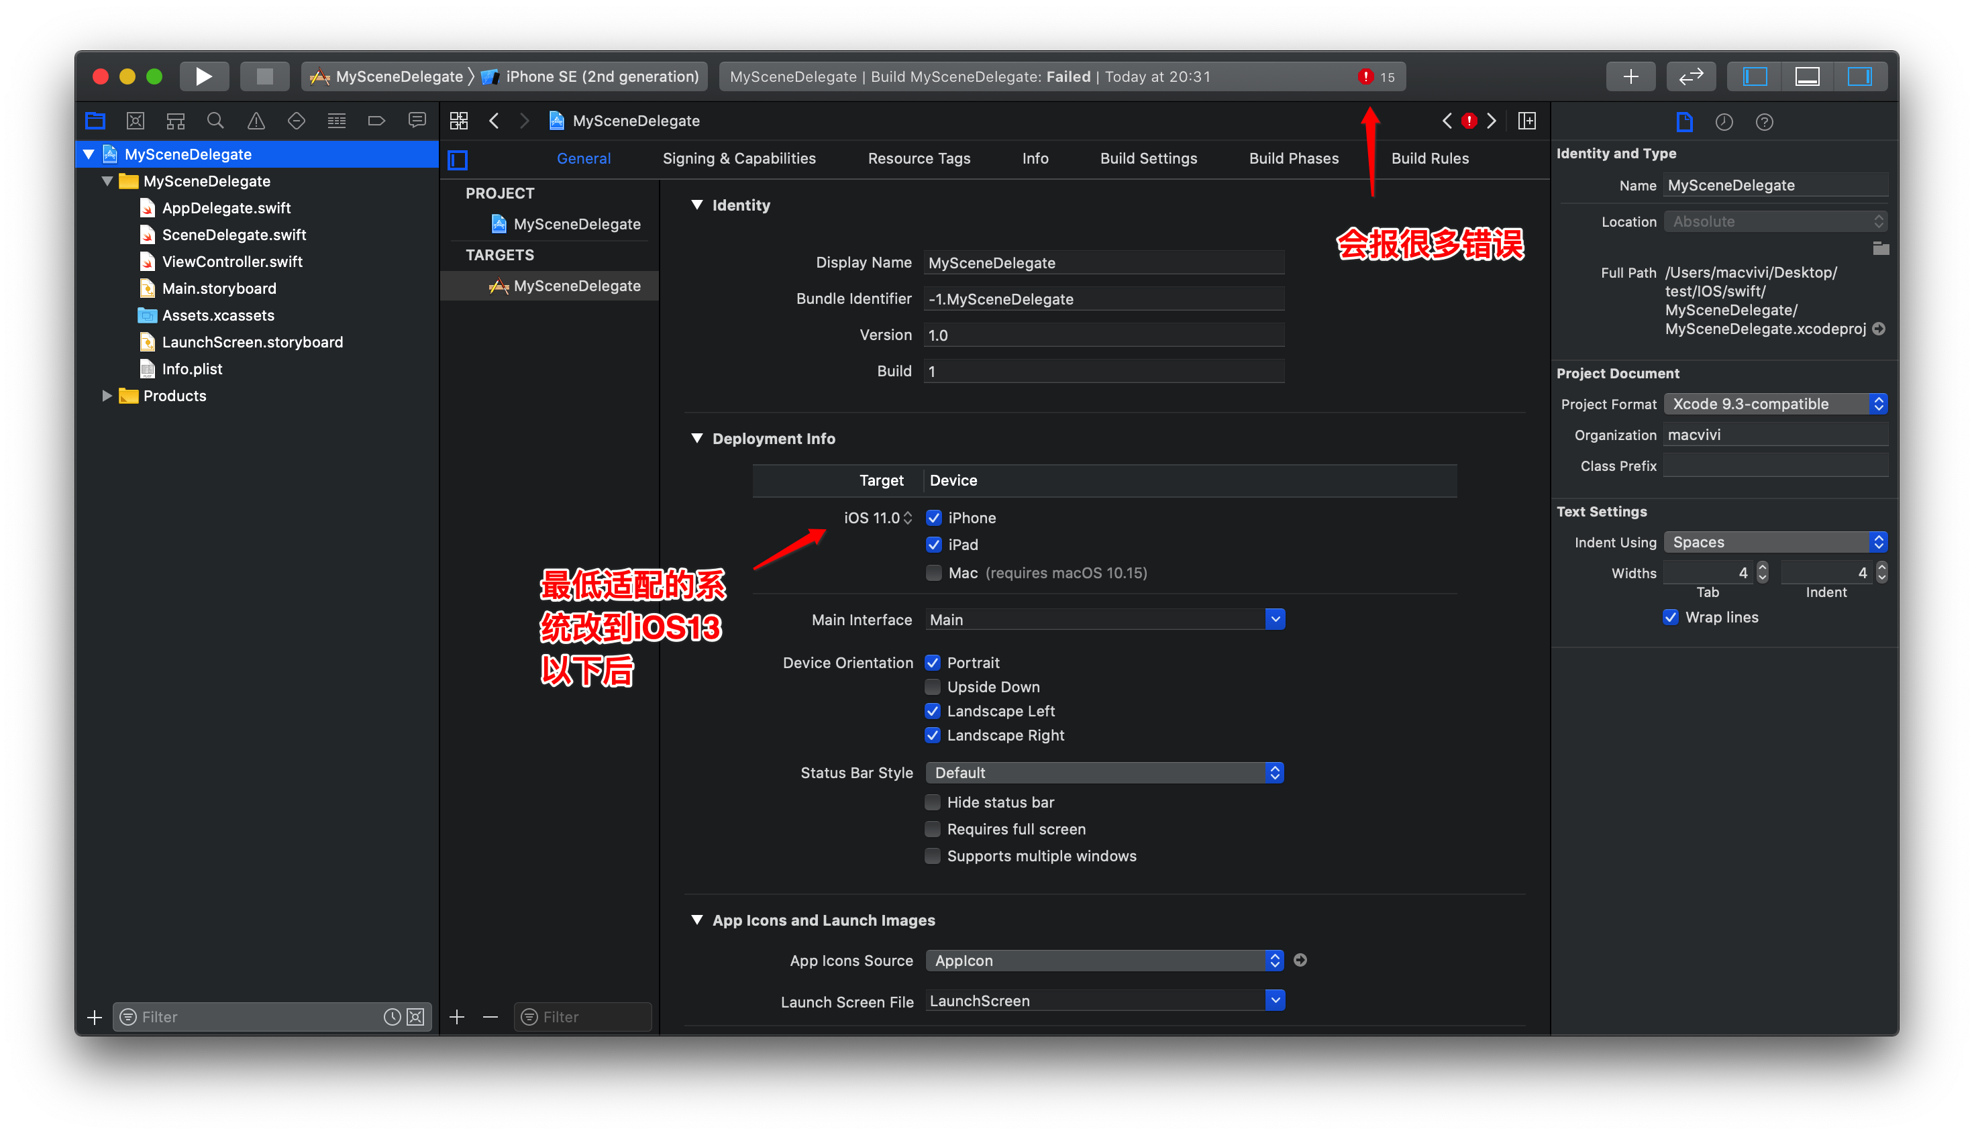Show the Quick Help inspector
The image size is (1974, 1135).
1764,122
